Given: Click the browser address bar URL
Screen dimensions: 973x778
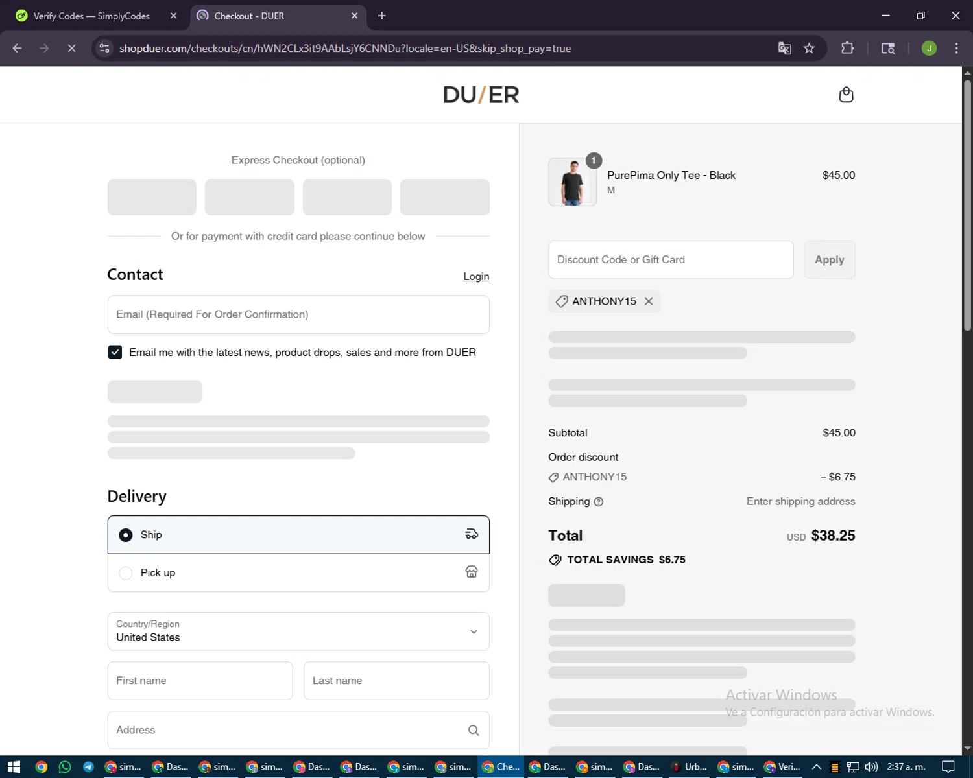Looking at the screenshot, I should pyautogui.click(x=345, y=48).
